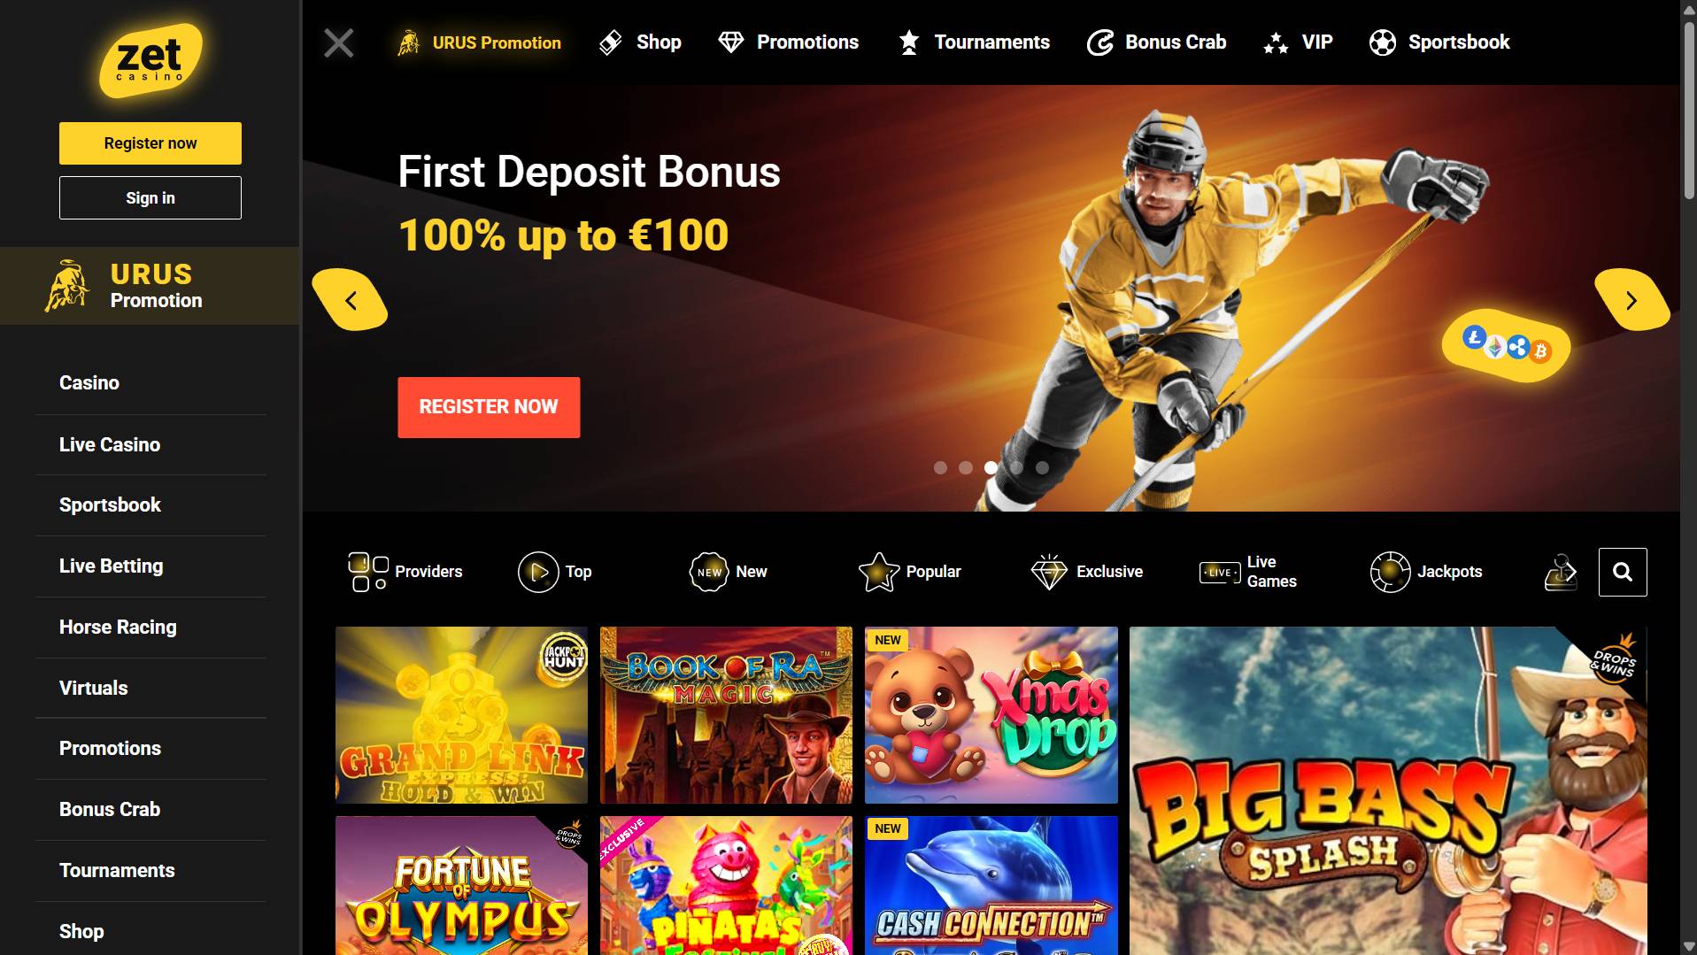This screenshot has height=955, width=1697.
Task: Click the Sign in button
Action: [x=150, y=197]
